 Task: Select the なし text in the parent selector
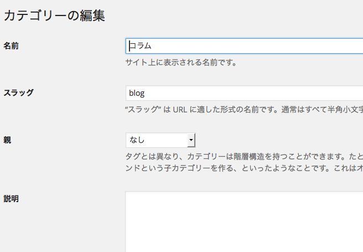pos(137,140)
